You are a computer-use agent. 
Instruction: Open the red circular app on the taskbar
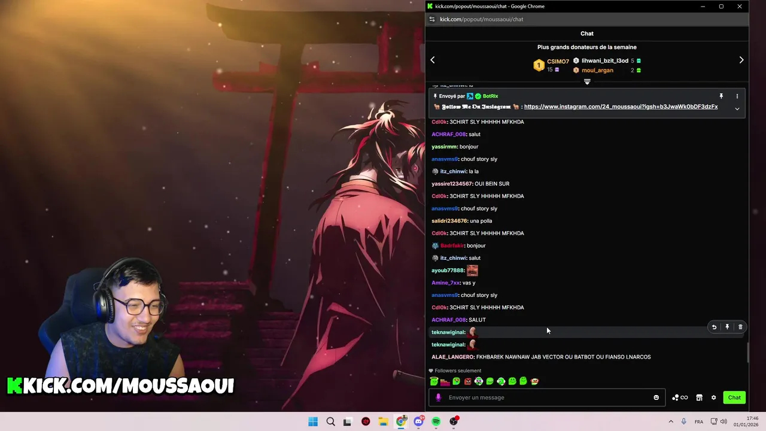coord(366,421)
